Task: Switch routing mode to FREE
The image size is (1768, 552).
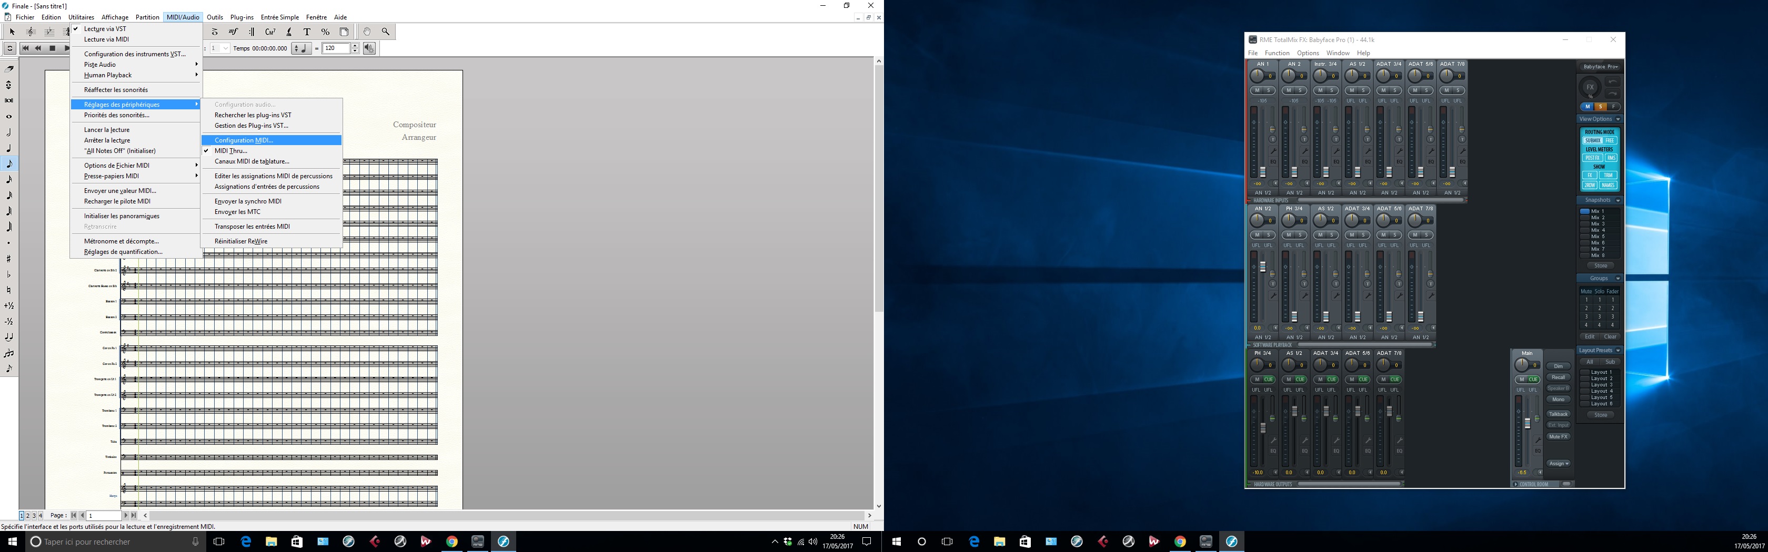Action: pos(1610,140)
